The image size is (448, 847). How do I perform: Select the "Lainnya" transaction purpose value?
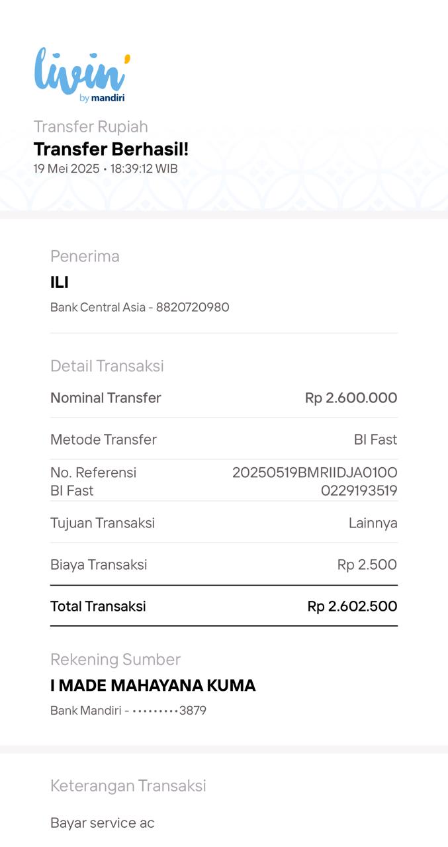[373, 523]
